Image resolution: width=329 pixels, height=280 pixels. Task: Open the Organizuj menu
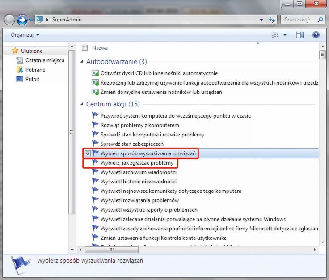tap(25, 35)
